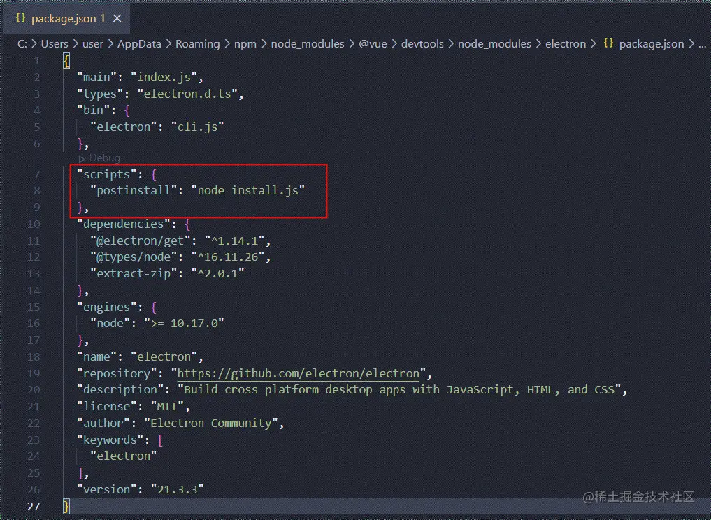Click the "node install.js" value
The height and width of the screenshot is (520, 711).
(x=248, y=190)
